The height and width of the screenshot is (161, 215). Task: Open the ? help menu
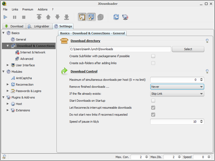point(53,9)
